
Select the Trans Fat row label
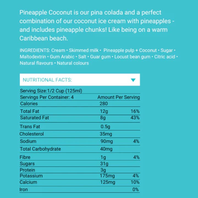coord(30,127)
